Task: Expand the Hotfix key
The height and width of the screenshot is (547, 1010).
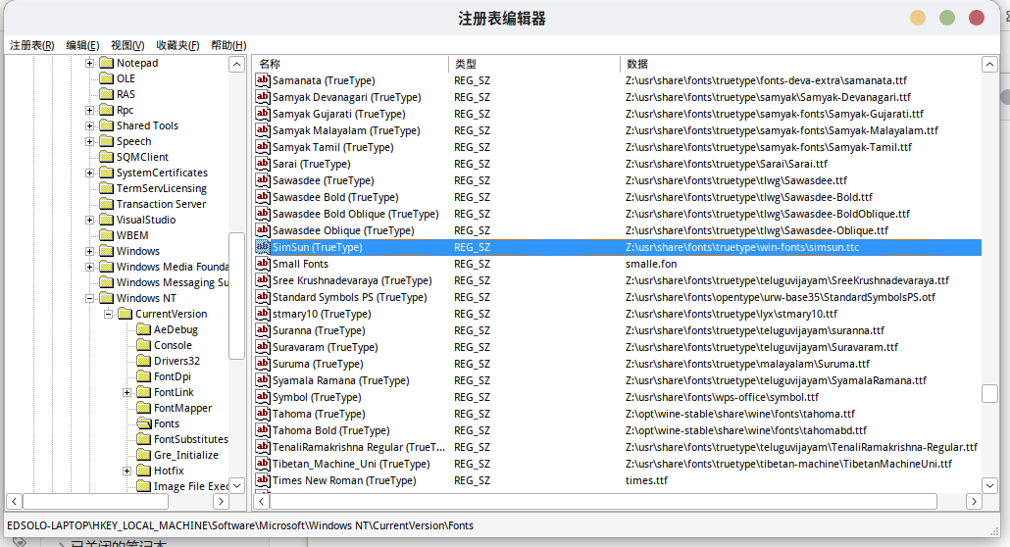Action: click(126, 471)
